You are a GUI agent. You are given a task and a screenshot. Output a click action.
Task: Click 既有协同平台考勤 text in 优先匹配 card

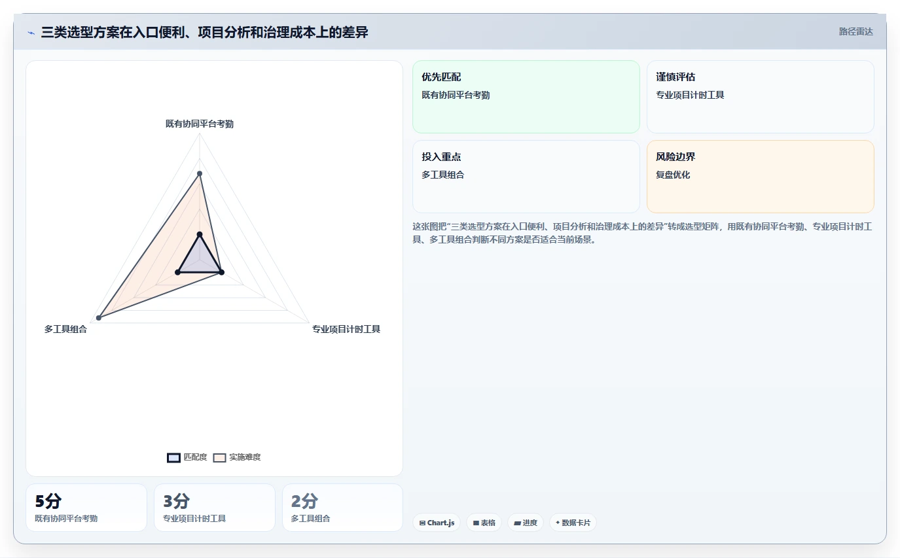456,95
